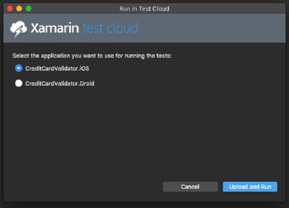Screen dimensions: 289x208
Task: Choose the CreditCardValidator.iOS label text
Action: pos(57,68)
